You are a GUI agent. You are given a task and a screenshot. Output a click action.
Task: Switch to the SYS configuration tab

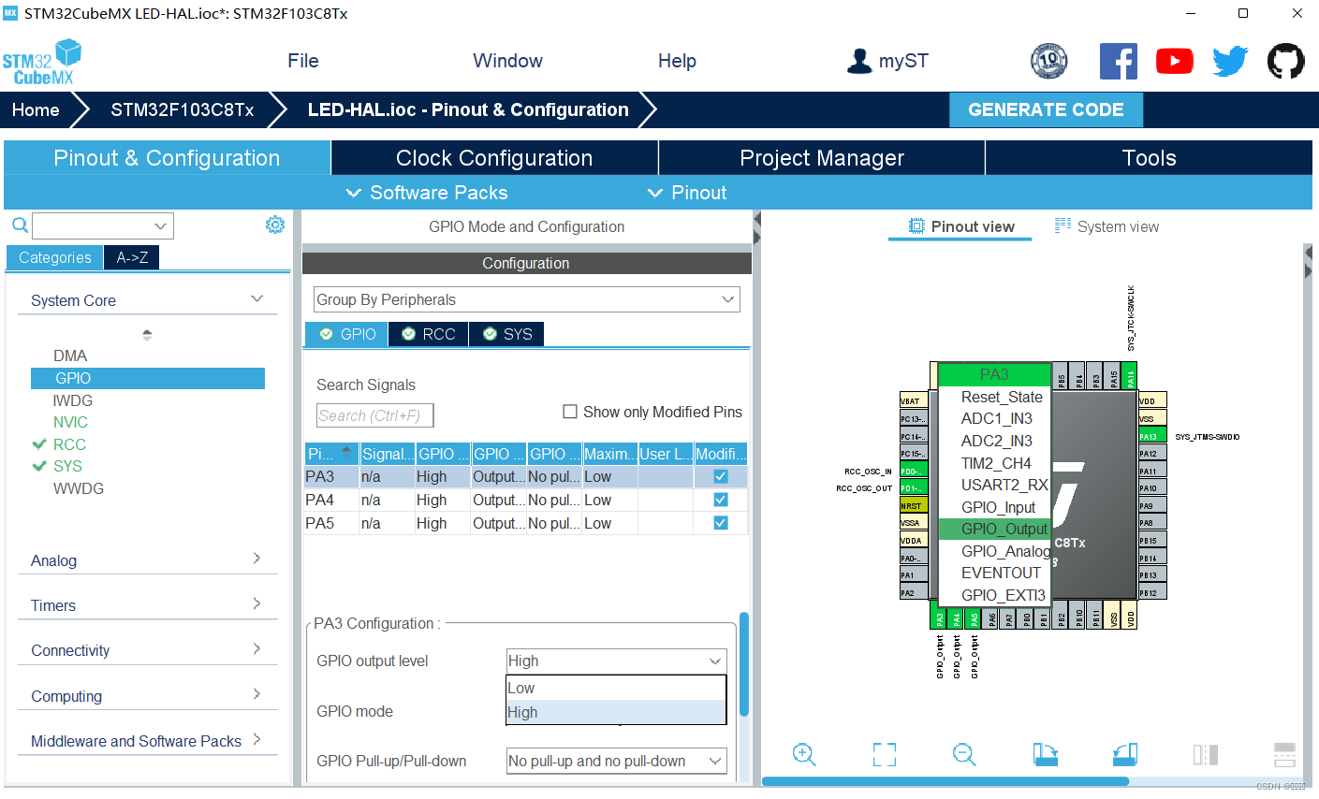[506, 334]
